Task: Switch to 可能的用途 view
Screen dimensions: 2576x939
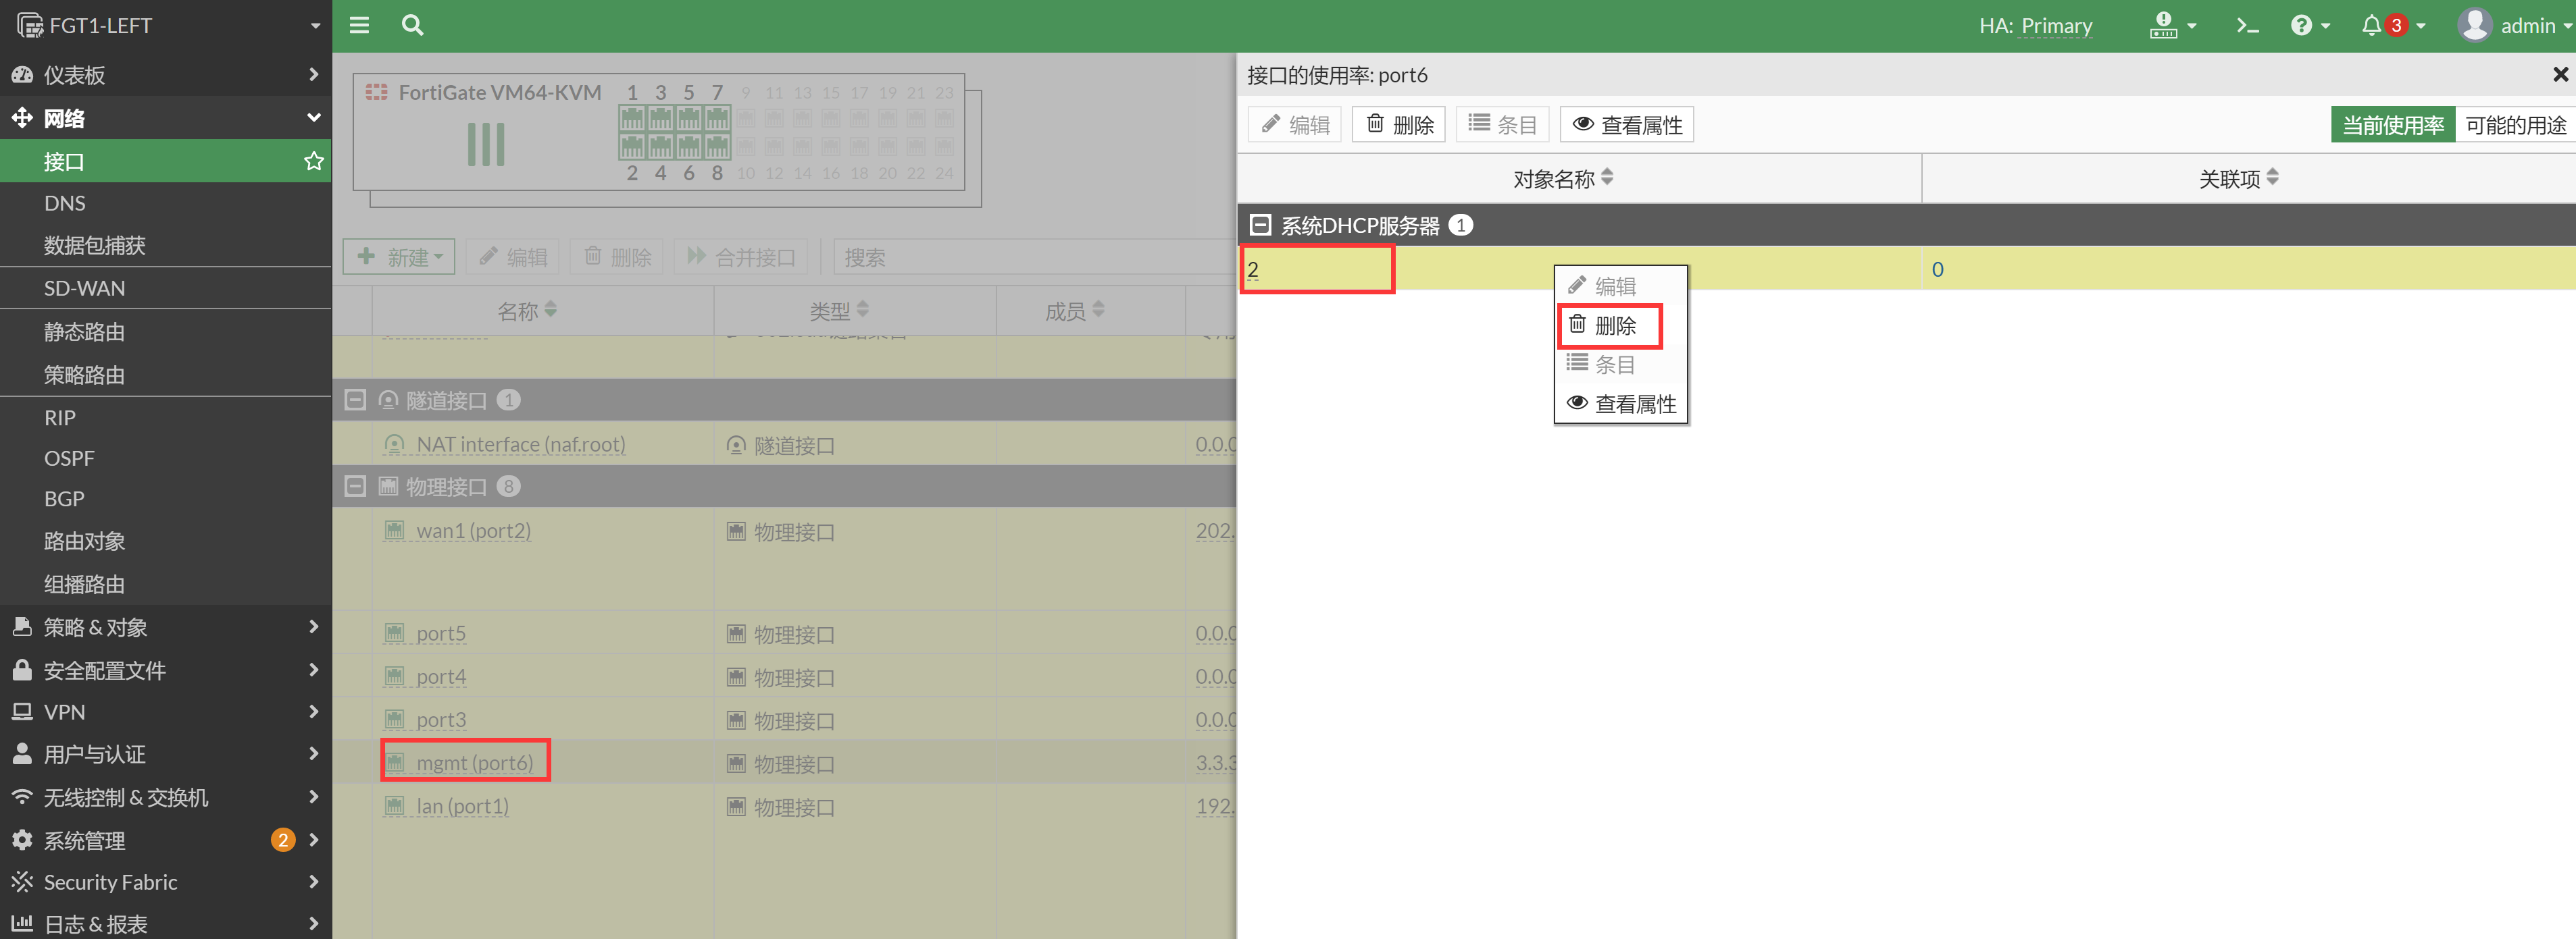Action: point(2515,125)
